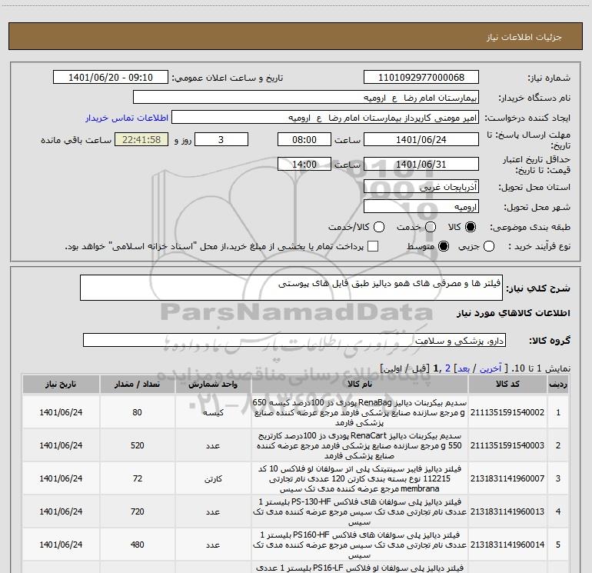Click quantity 80 in row 1
Screen dimensions: 592x573
(x=138, y=412)
